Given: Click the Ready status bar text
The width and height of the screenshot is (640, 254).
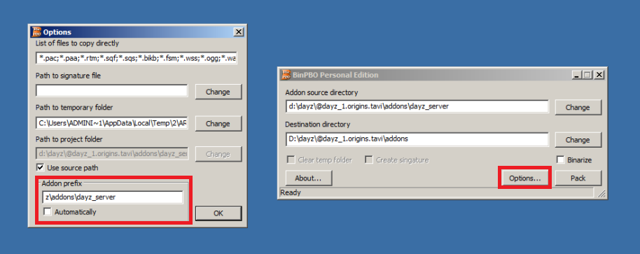Looking at the screenshot, I should 290,192.
